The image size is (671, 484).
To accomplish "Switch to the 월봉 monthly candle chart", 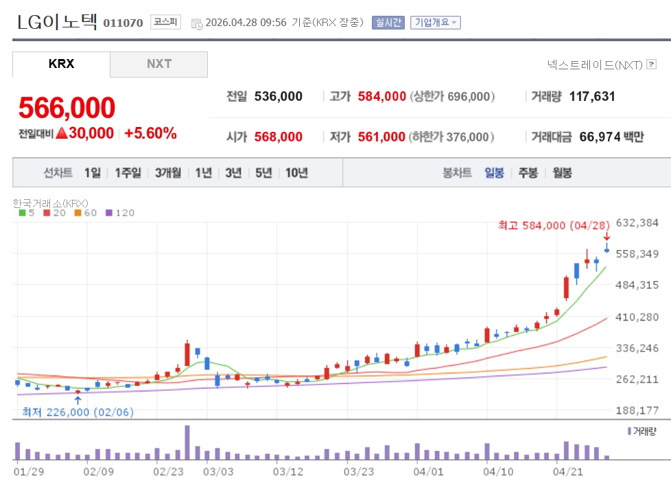I will [562, 173].
